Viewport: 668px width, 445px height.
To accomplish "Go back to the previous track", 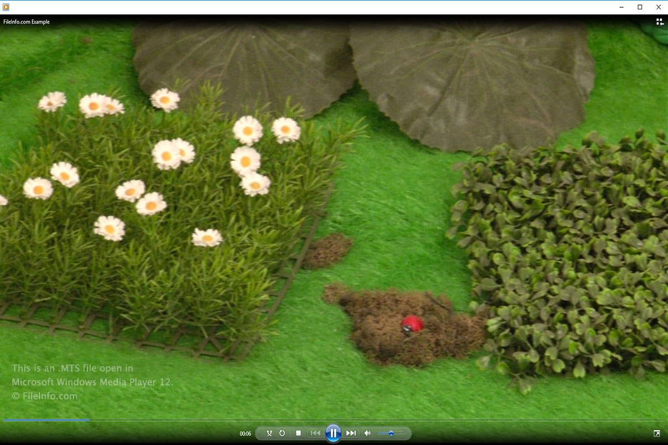I will pos(315,433).
